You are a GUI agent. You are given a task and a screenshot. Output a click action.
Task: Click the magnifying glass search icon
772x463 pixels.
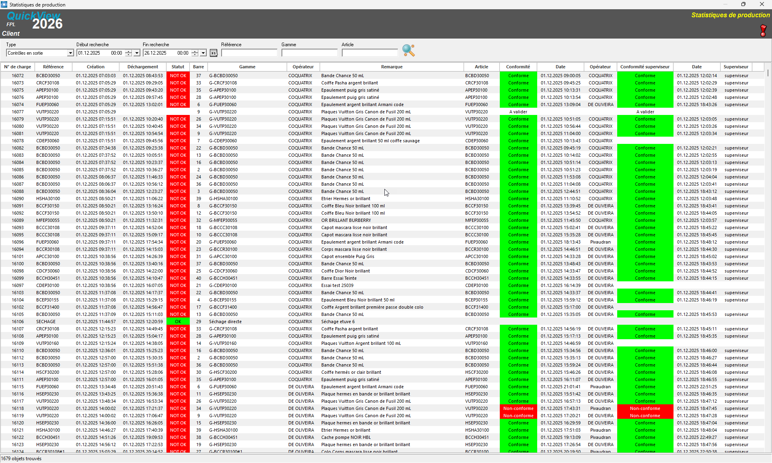pyautogui.click(x=408, y=51)
